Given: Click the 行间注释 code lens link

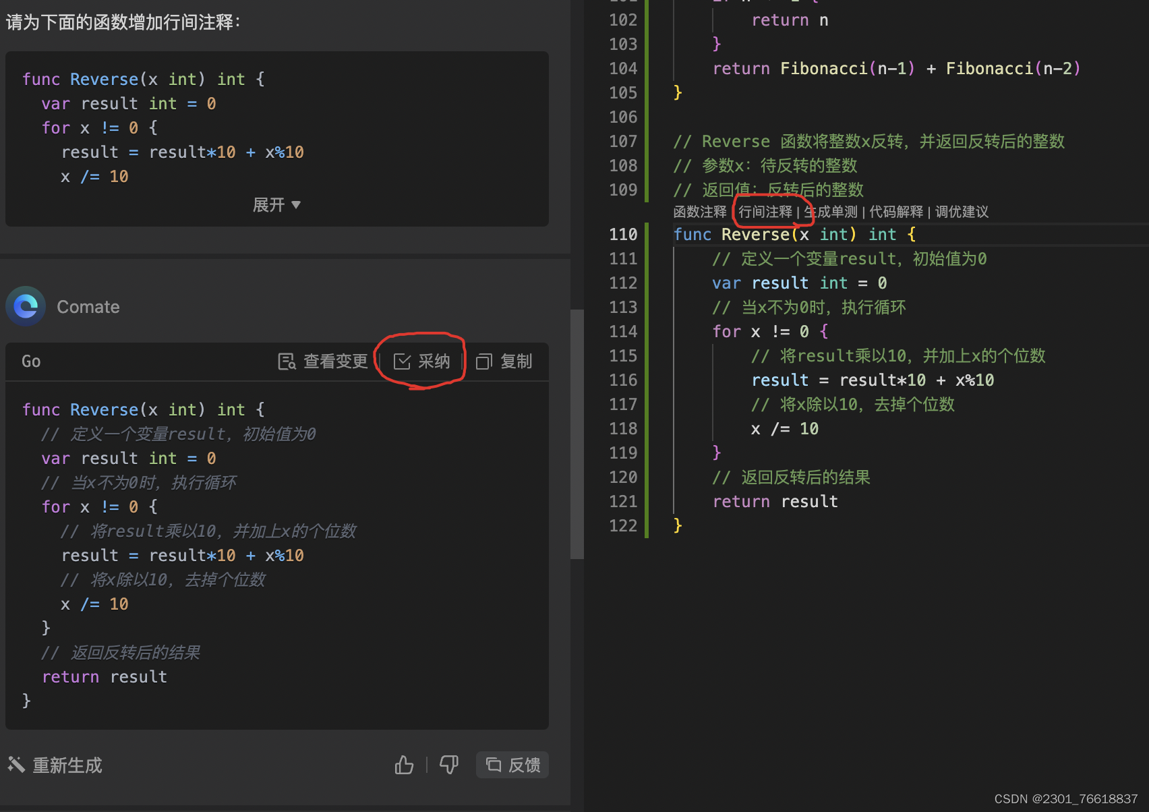Looking at the screenshot, I should [x=765, y=212].
